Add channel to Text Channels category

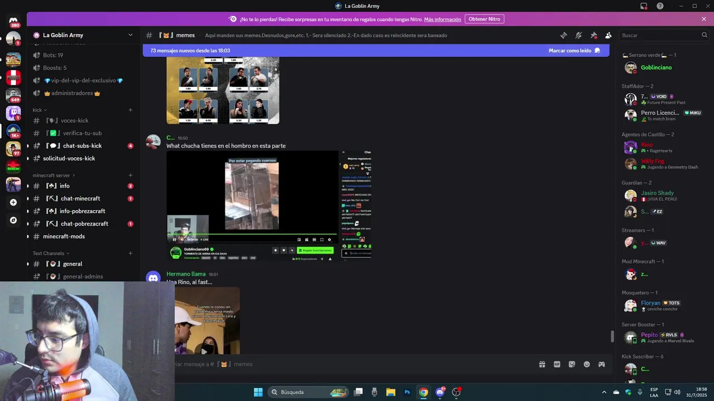[x=131, y=253]
